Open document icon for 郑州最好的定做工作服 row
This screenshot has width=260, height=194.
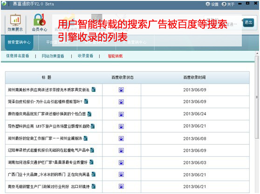tap(85, 138)
